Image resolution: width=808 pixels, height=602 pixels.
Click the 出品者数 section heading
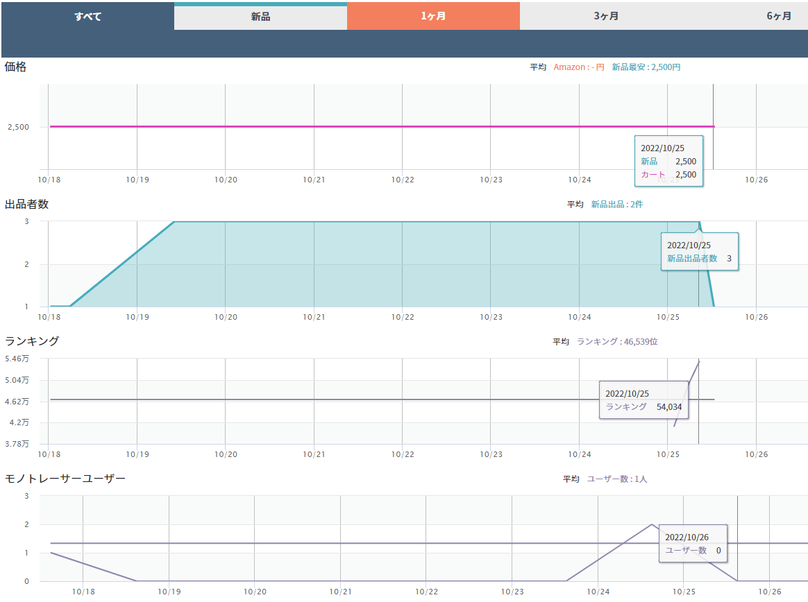26,205
